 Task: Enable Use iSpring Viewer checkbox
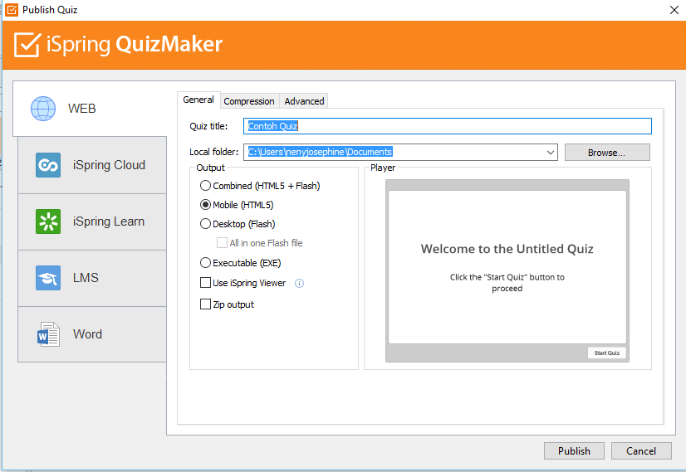tap(205, 283)
